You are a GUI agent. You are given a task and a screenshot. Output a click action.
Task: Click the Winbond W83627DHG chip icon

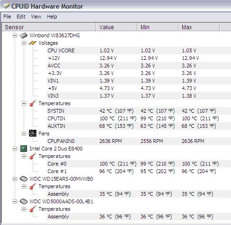24,35
